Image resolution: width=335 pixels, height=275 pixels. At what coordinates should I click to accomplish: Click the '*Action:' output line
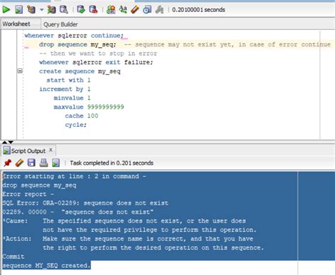[x=128, y=239]
